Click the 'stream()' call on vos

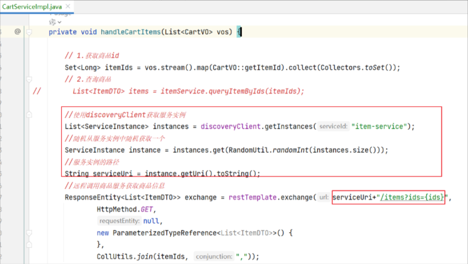(177, 68)
